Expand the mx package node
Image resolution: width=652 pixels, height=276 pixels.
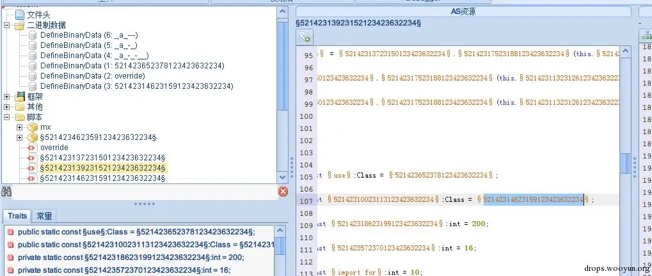[20, 127]
